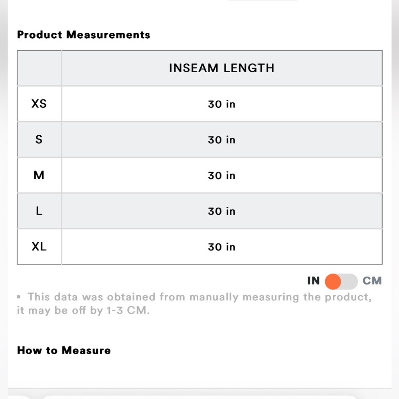Click the manual measurement disclaimer note
The image size is (399, 399).
[194, 304]
